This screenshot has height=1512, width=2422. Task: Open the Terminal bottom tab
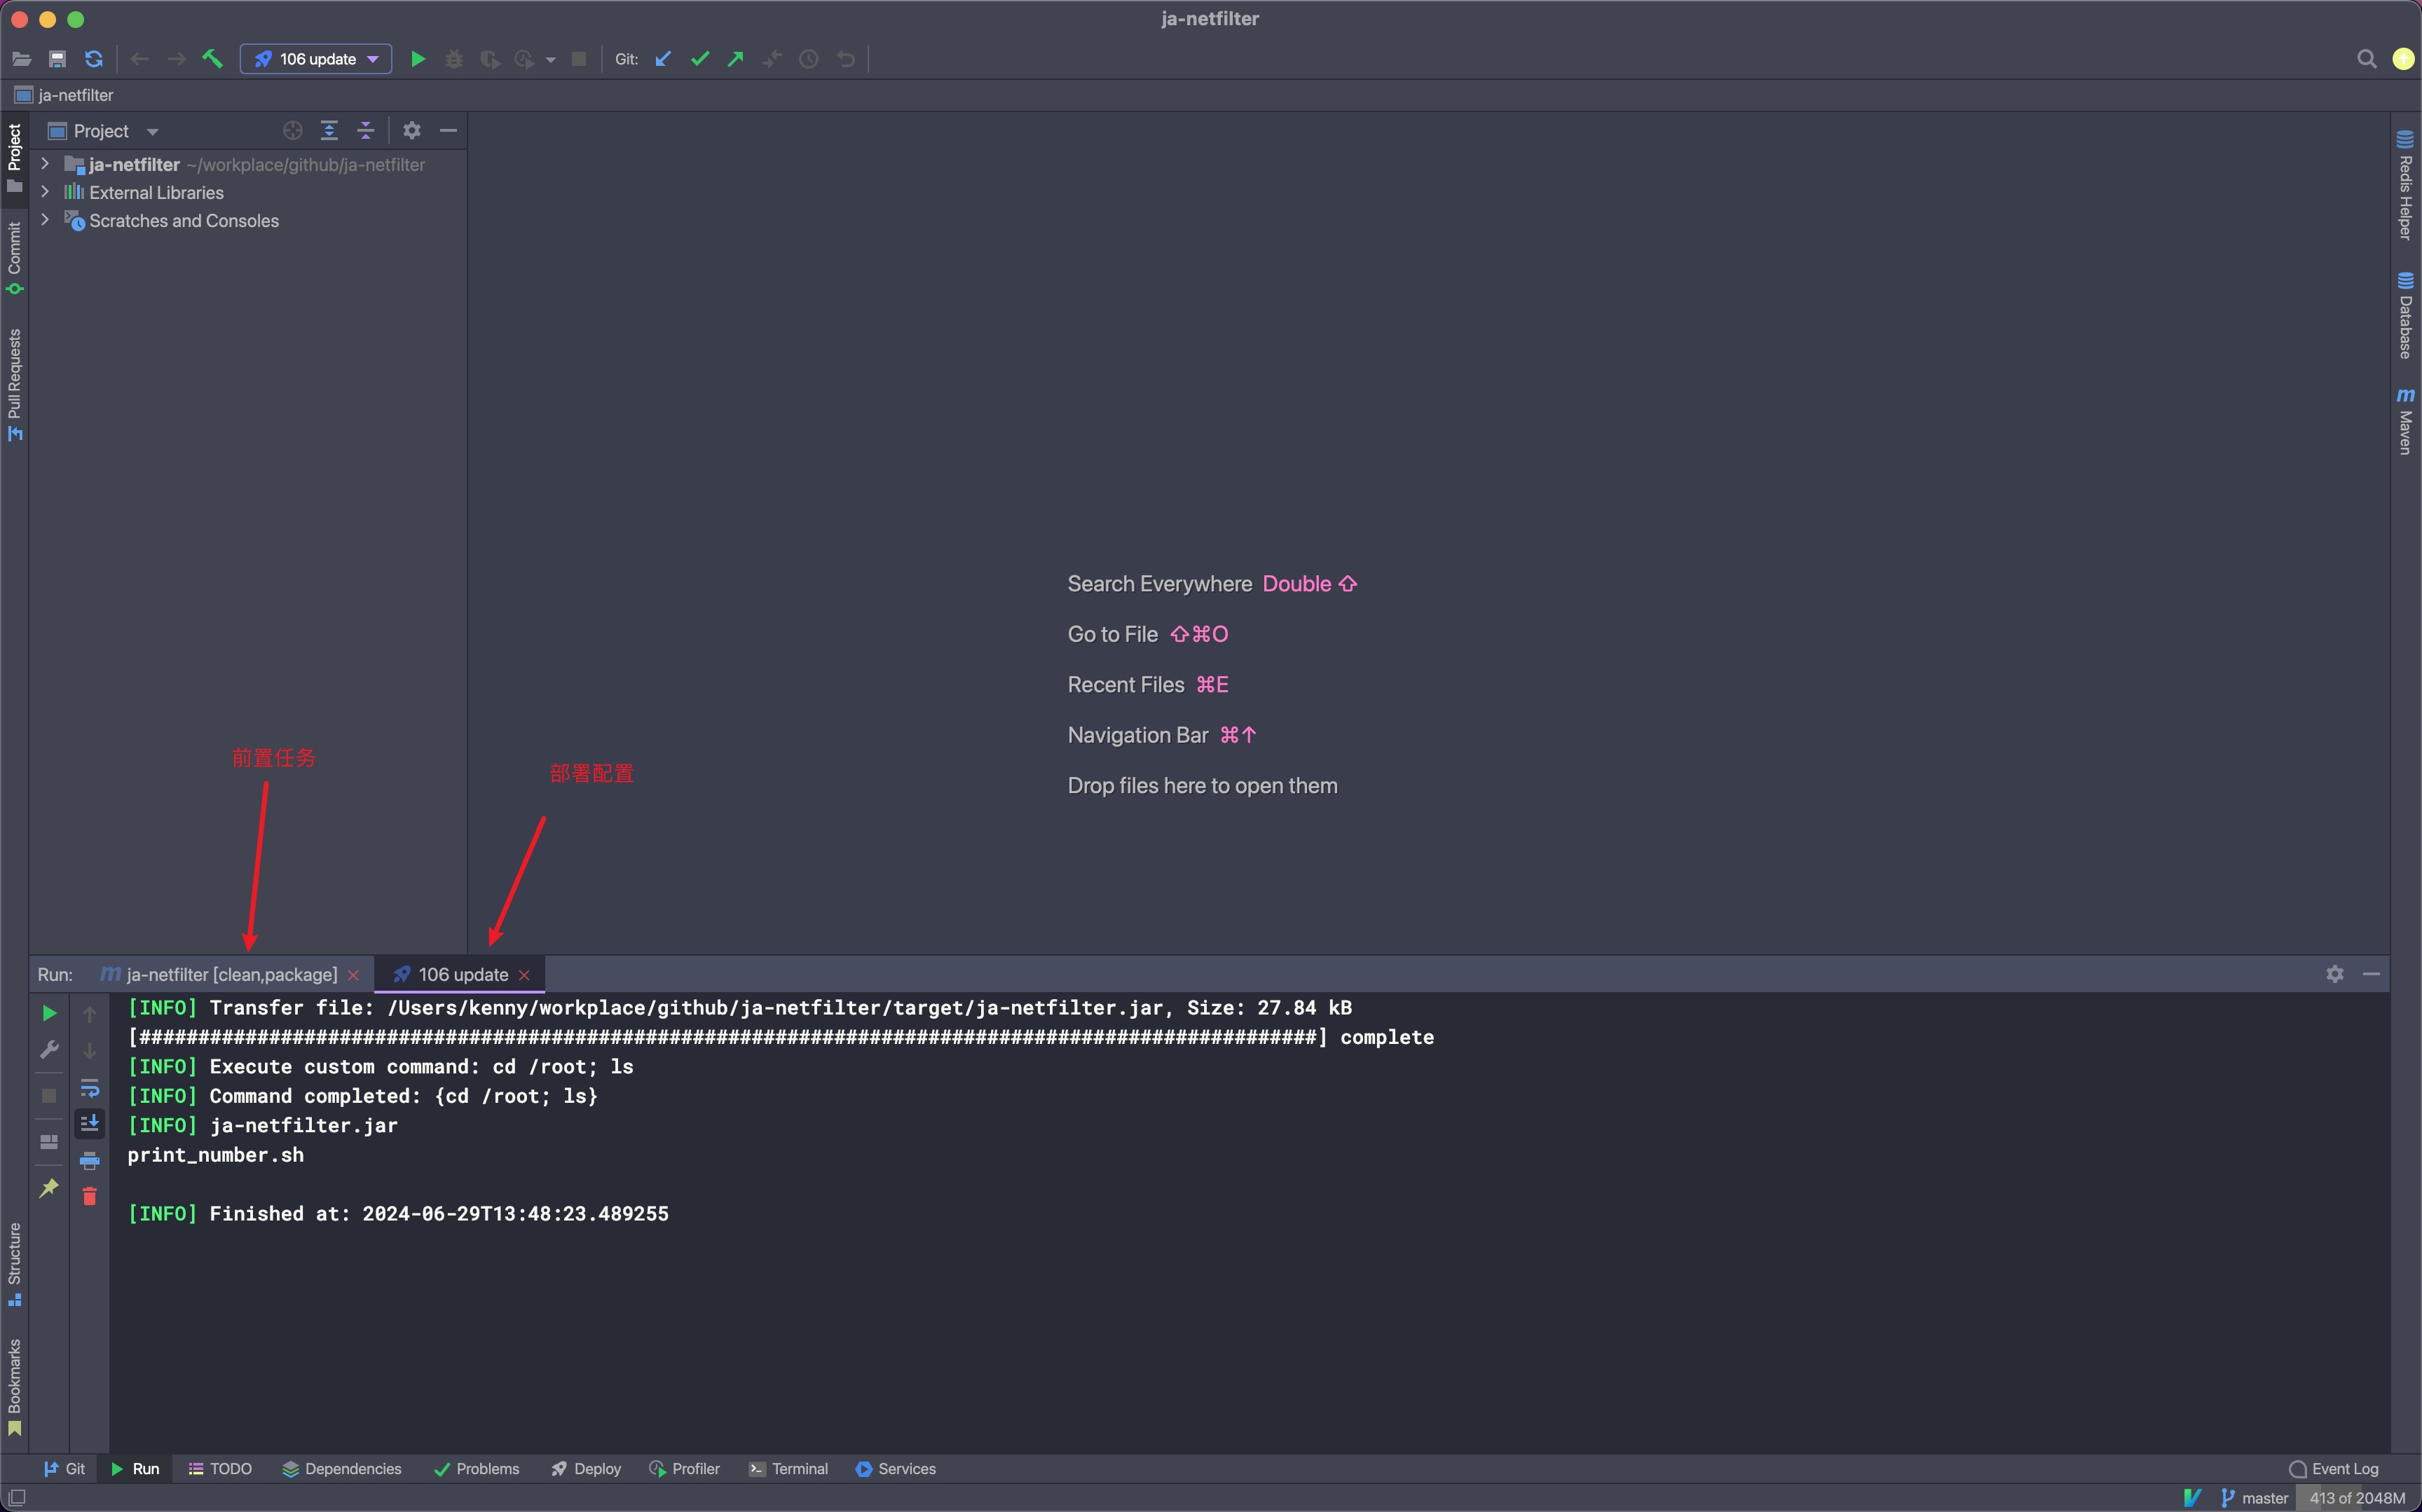pyautogui.click(x=789, y=1468)
